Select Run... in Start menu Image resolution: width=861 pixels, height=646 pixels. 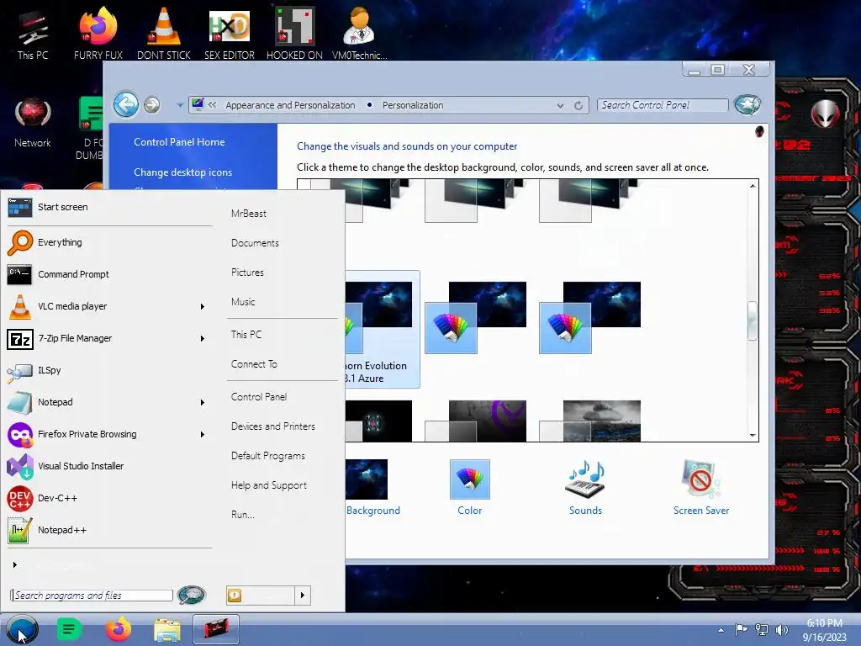243,515
